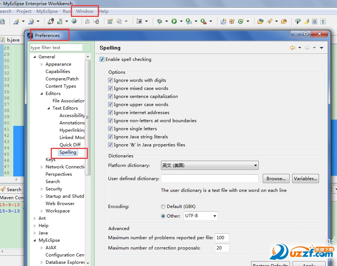Click the yellow back arrow in Preferences
This screenshot has width=337, height=266.
pyautogui.click(x=293, y=48)
